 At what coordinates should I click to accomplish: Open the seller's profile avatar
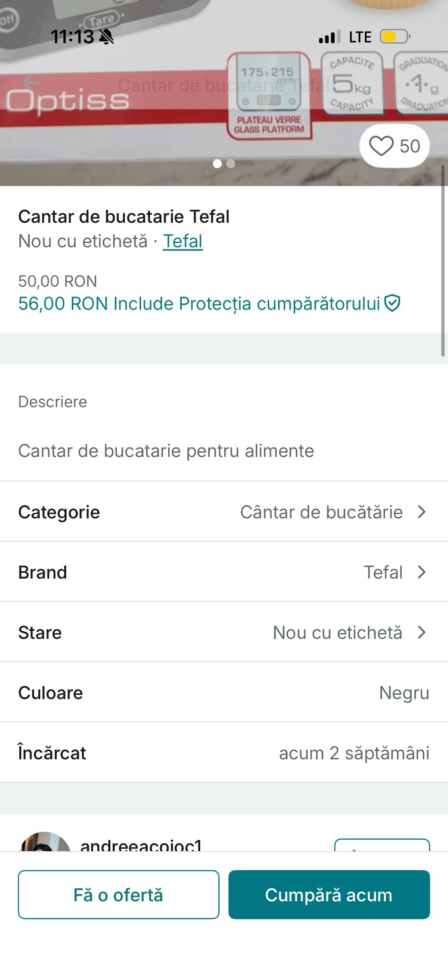pos(45,844)
